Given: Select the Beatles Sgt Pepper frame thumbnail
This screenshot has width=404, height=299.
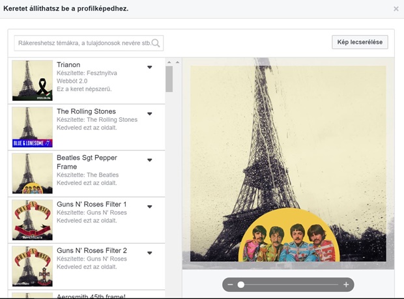Looking at the screenshot, I should tap(33, 173).
